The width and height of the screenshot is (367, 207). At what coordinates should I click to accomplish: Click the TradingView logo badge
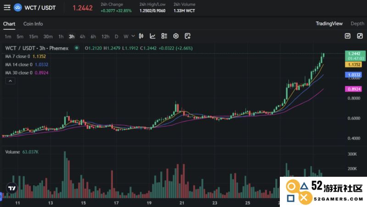tap(12, 188)
